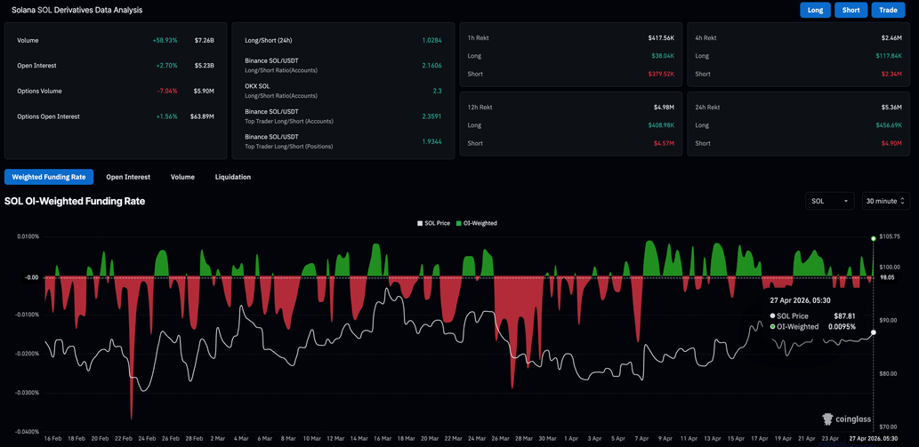Click the white price marker at chart end
The height and width of the screenshot is (447, 919).
(x=874, y=332)
